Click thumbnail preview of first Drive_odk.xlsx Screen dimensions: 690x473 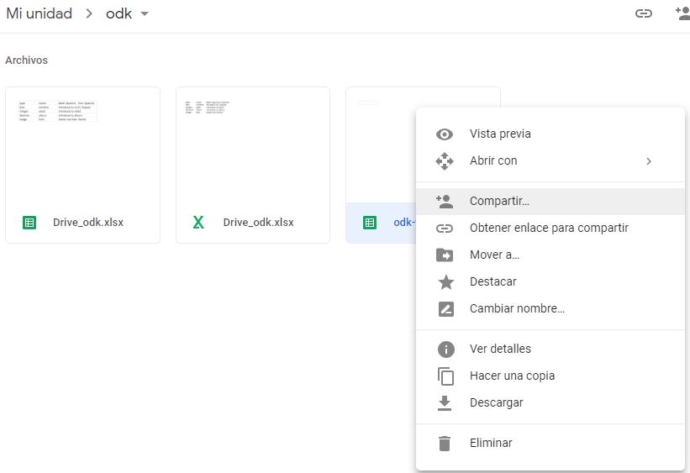[82, 145]
